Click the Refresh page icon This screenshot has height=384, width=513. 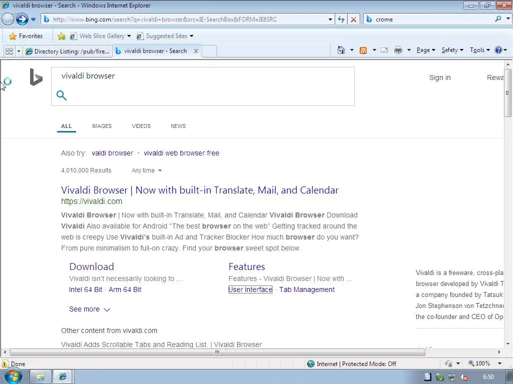pos(341,19)
